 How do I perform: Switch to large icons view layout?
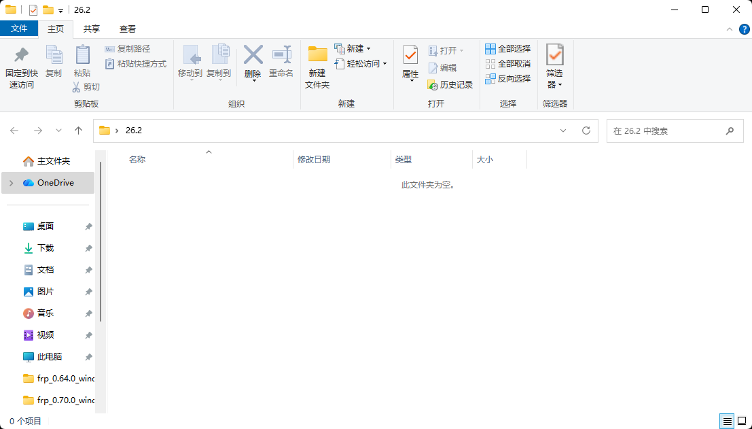tap(741, 422)
